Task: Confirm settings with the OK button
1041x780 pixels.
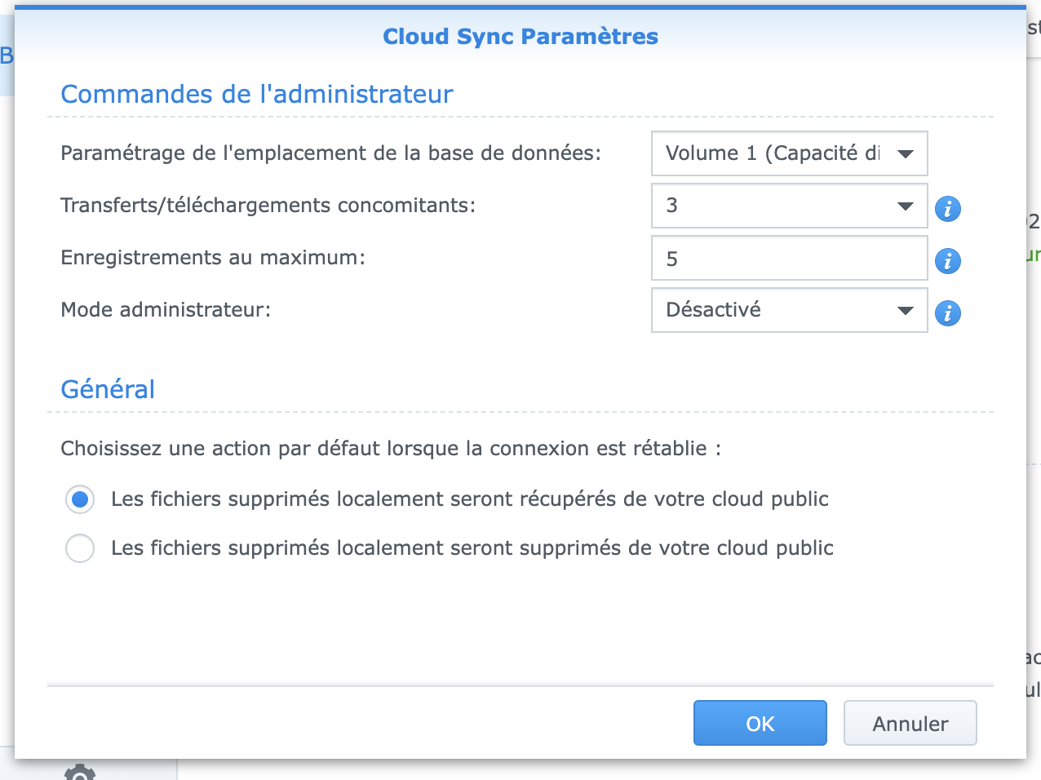Action: point(760,723)
